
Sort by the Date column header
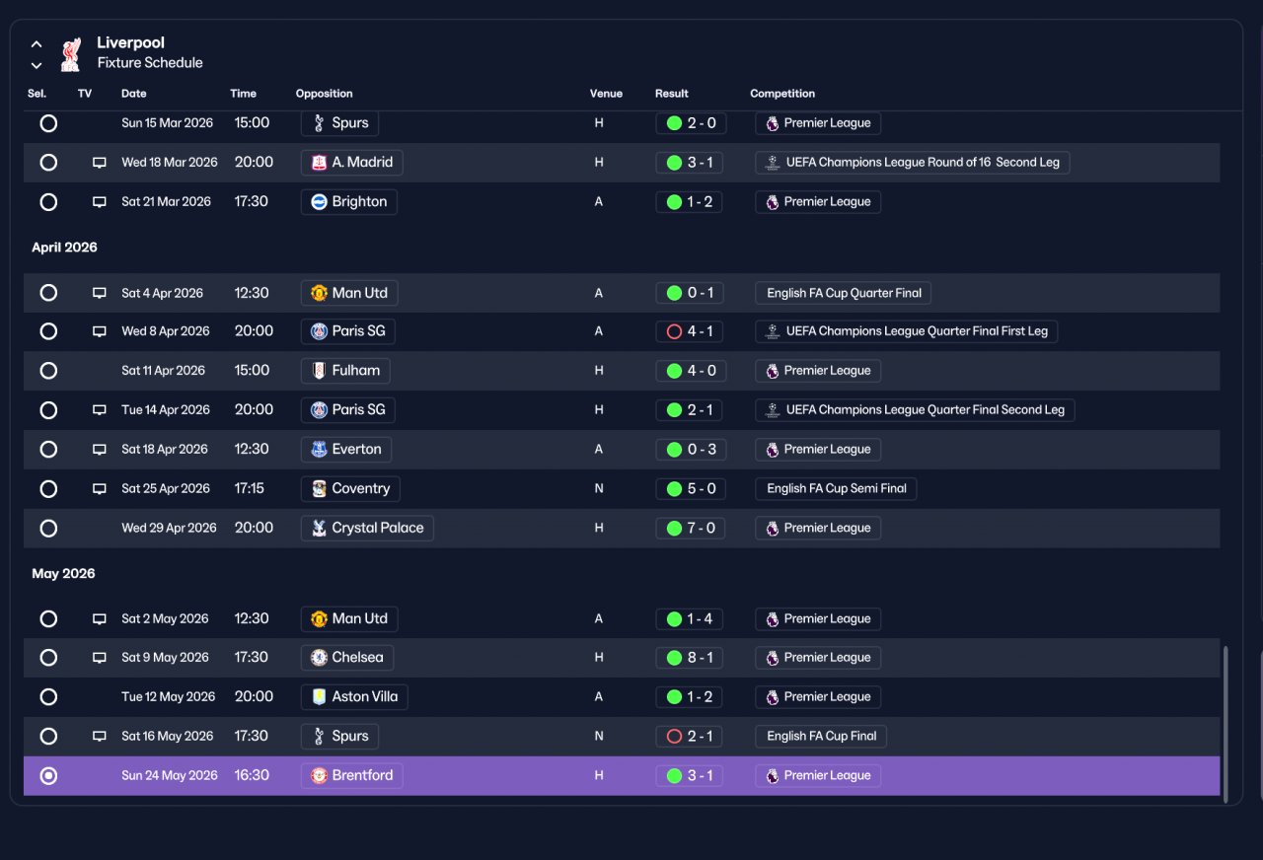click(134, 94)
